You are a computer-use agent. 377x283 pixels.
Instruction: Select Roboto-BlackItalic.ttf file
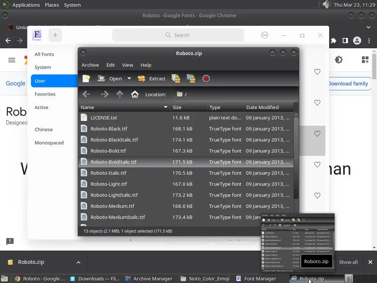coord(186,140)
